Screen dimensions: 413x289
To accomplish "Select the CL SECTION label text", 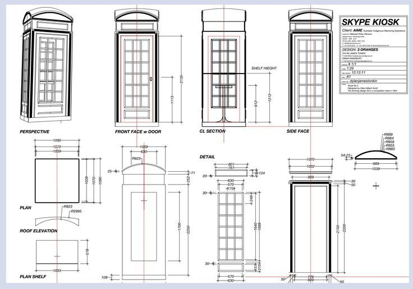I will (213, 131).
